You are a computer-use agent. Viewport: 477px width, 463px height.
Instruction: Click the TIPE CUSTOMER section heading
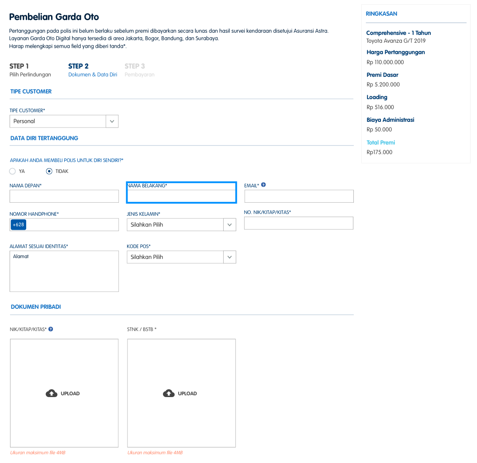pos(31,92)
